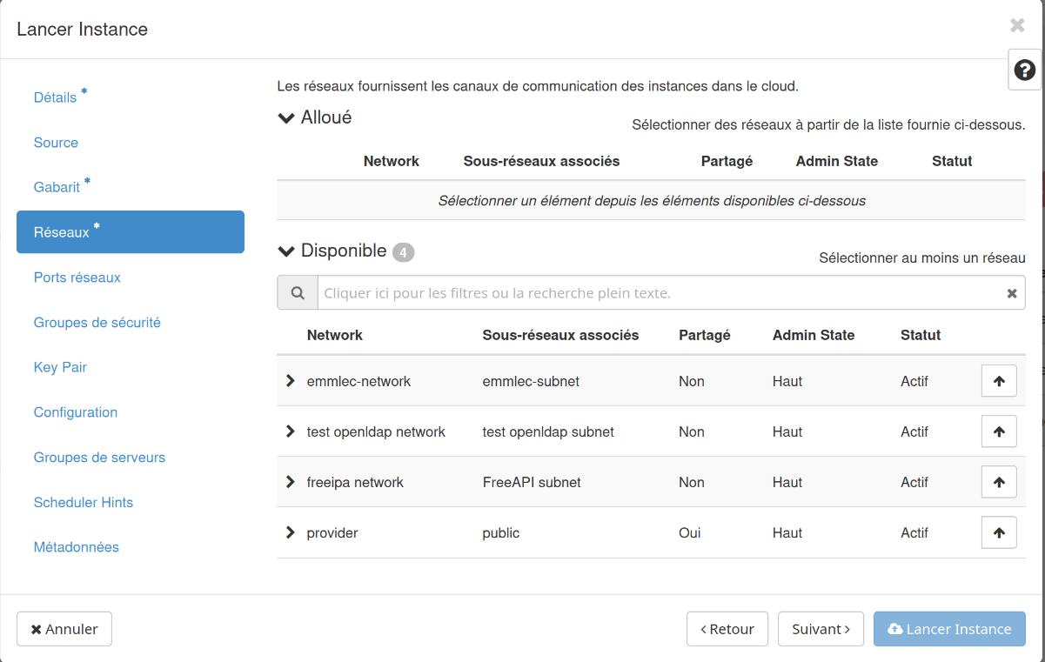
Task: Expand the provider network row details
Action: click(291, 532)
